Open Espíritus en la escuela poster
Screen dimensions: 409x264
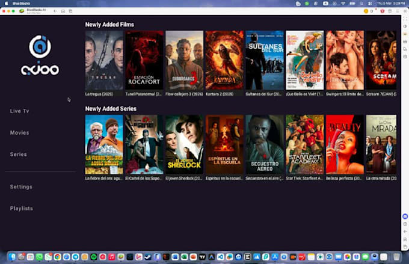(x=224, y=144)
